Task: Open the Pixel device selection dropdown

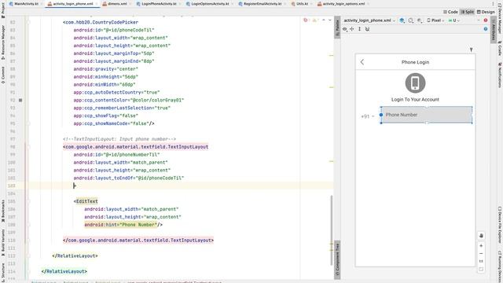Action: click(x=435, y=20)
